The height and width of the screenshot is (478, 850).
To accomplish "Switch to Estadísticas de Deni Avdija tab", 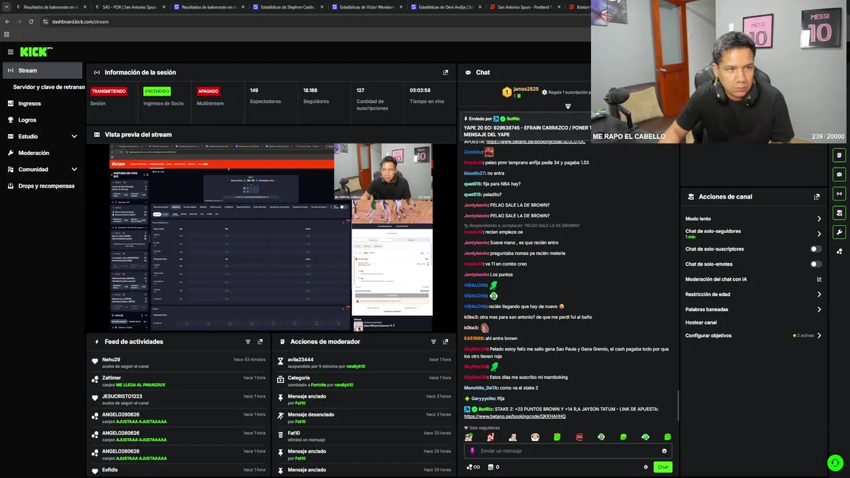I will click(x=446, y=7).
